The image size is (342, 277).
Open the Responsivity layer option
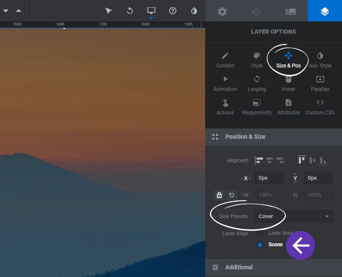coord(257,107)
